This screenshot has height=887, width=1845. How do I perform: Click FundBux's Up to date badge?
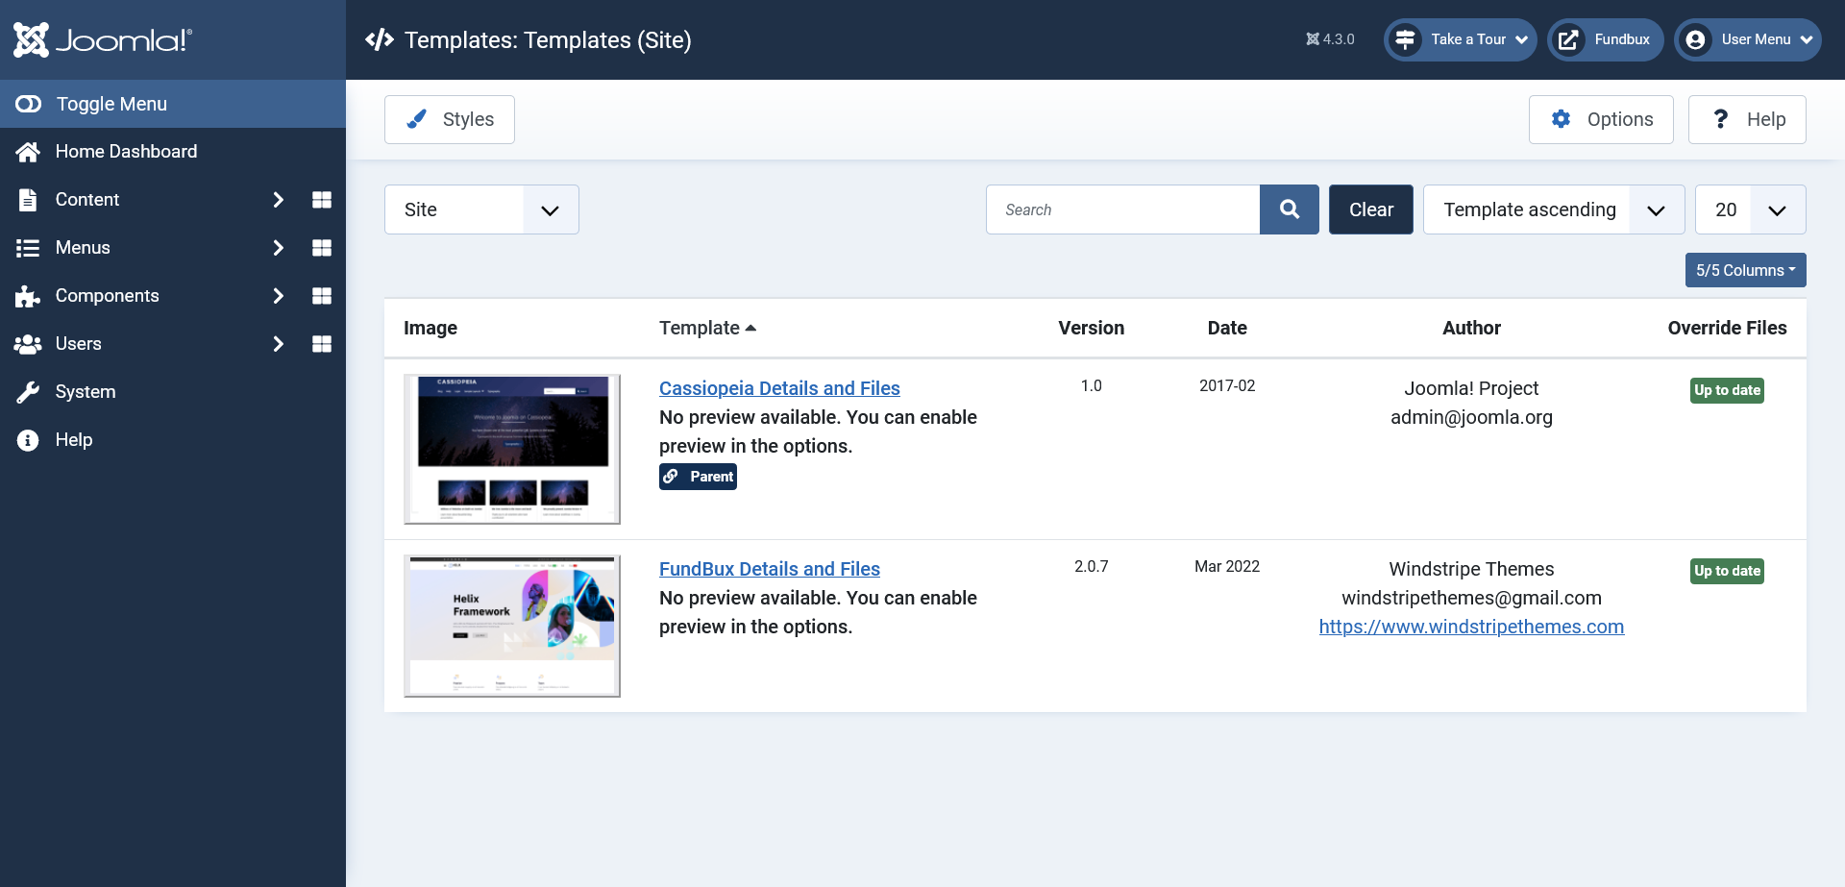[1727, 571]
